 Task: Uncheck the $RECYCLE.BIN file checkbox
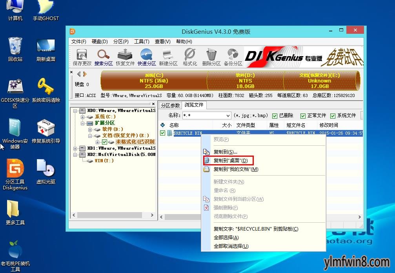(162, 133)
